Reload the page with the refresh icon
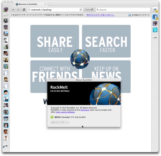The height and width of the screenshot is (156, 161). [x=24, y=10]
